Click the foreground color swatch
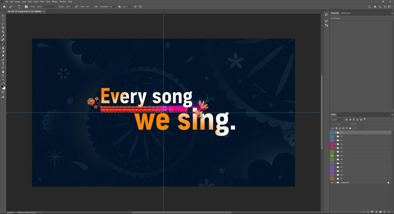Image resolution: width=394 pixels, height=214 pixels. [x=2, y=87]
